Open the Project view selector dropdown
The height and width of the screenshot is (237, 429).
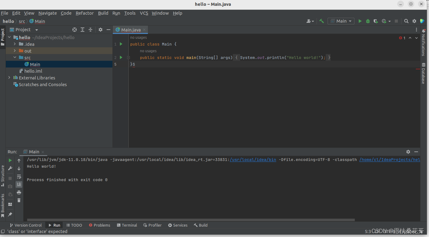click(x=24, y=30)
